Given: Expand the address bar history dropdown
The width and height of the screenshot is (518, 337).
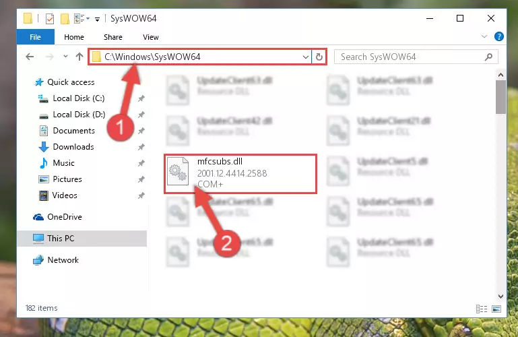Looking at the screenshot, I should pyautogui.click(x=306, y=57).
